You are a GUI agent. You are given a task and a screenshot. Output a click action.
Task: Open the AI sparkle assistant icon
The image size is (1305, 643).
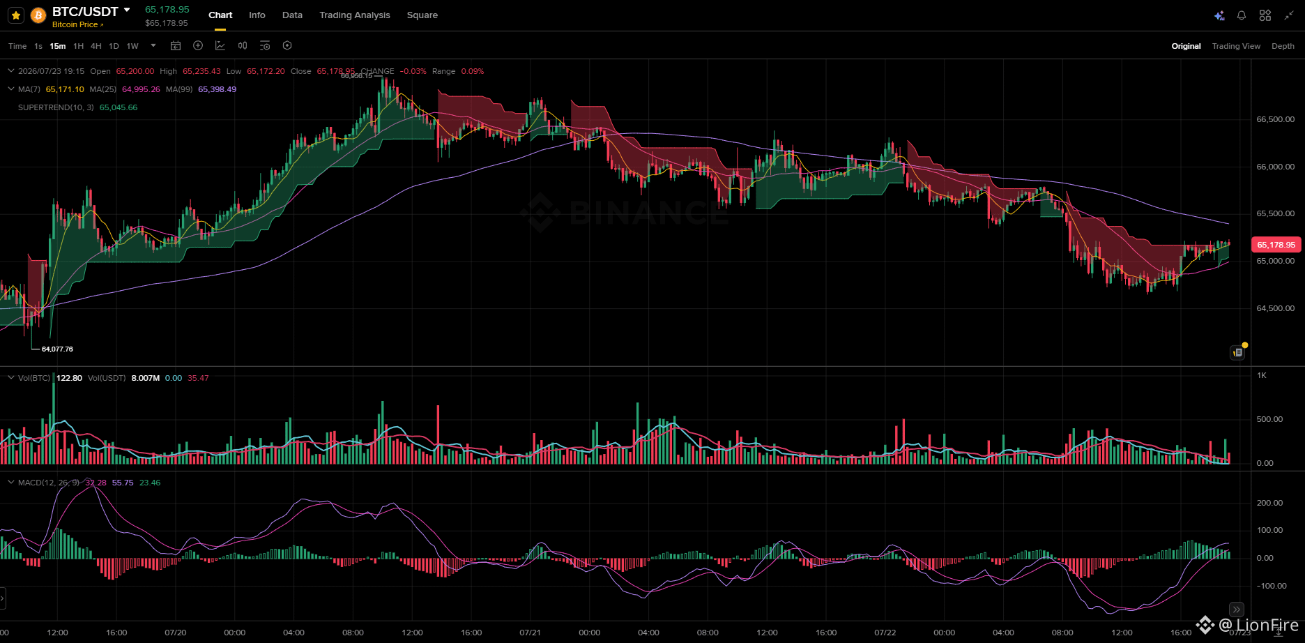click(x=1219, y=15)
